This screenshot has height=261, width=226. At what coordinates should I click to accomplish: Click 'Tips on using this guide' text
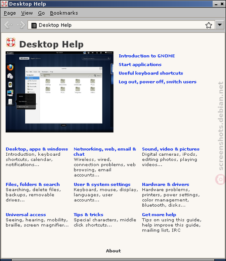pyautogui.click(x=172, y=225)
